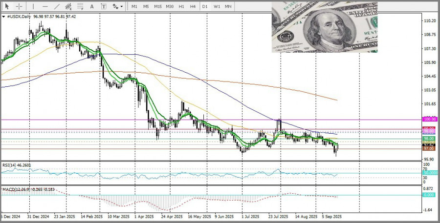This screenshot has height=223, width=440.
Task: Expand the #USDX,Daily chart title triangle
Action: pos(3,17)
